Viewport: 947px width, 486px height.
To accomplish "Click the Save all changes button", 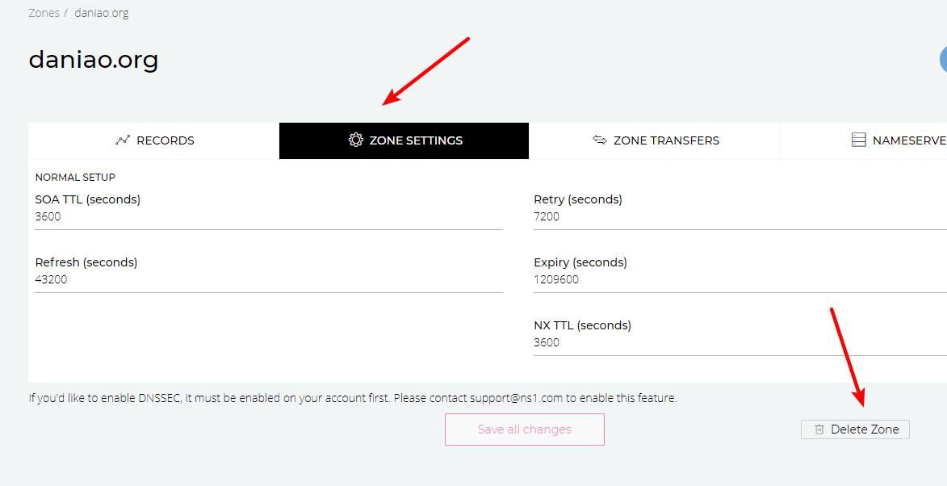I will [524, 429].
